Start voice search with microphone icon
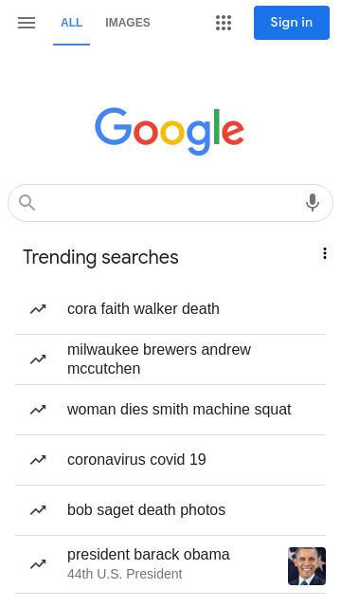The height and width of the screenshot is (607, 341). tap(313, 202)
